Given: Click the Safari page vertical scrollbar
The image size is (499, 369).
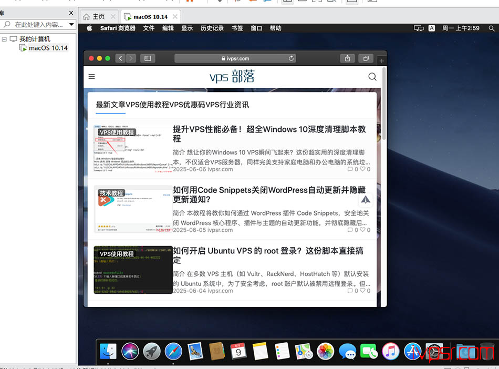Looking at the screenshot, I should click(384, 104).
